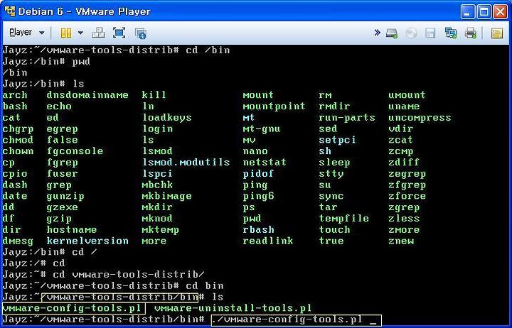Click the touch entry
The image size is (512, 328).
(334, 230)
